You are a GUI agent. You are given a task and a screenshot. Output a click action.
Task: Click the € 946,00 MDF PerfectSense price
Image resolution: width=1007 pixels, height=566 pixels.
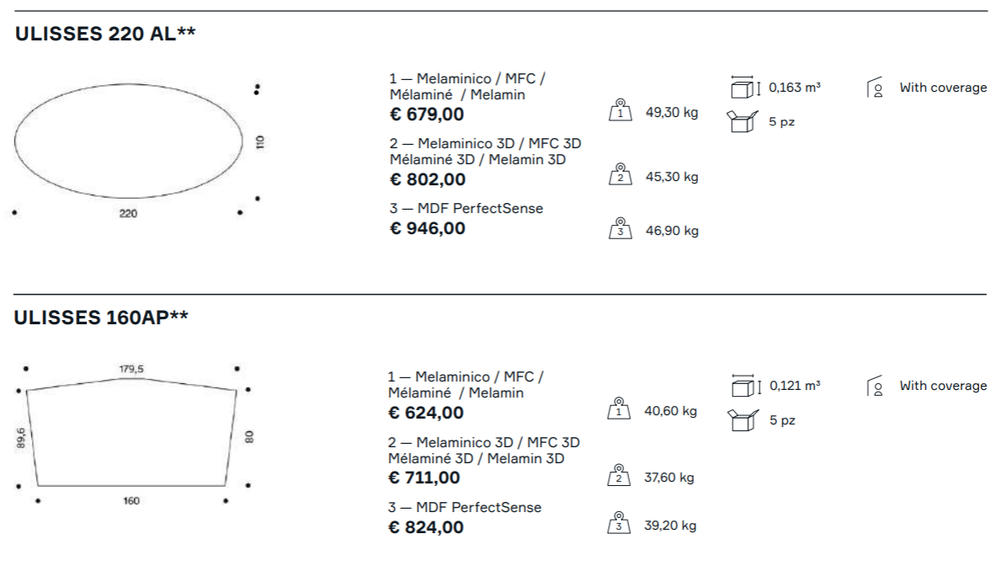[427, 228]
